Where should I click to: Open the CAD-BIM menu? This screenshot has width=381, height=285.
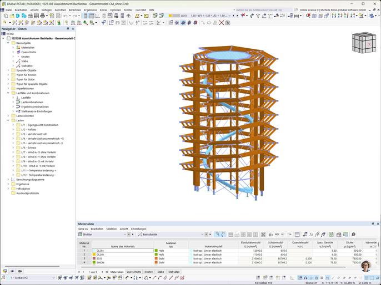tap(141, 10)
